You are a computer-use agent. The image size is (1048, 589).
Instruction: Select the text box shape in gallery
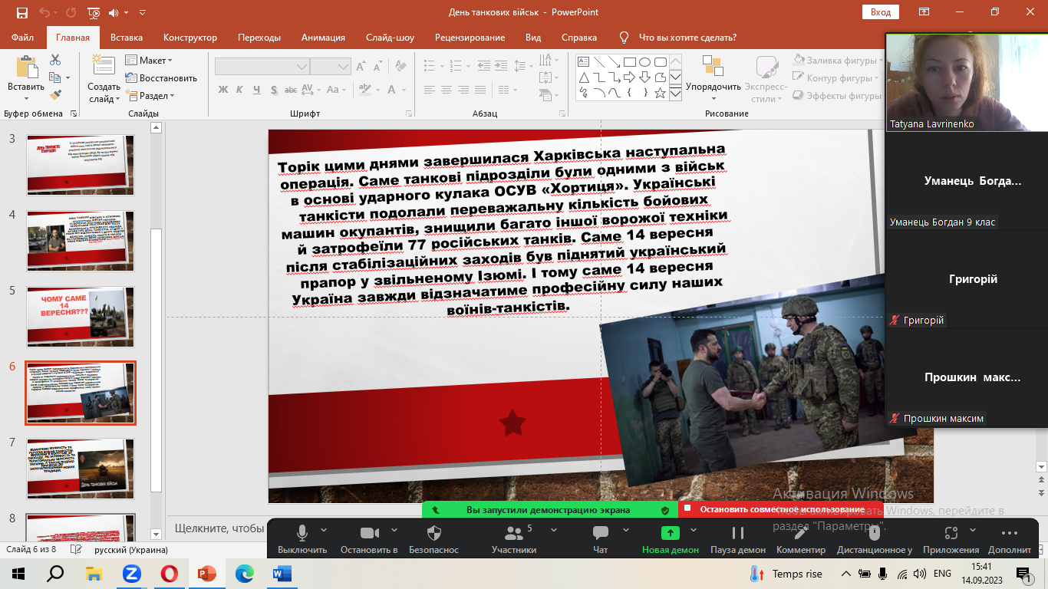coord(583,62)
